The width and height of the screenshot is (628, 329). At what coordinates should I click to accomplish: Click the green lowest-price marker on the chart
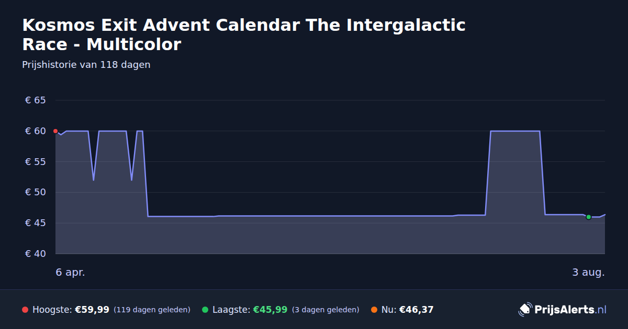(588, 217)
